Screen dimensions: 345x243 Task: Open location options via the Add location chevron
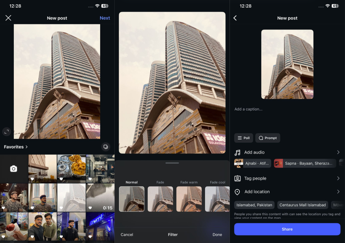pyautogui.click(x=338, y=192)
